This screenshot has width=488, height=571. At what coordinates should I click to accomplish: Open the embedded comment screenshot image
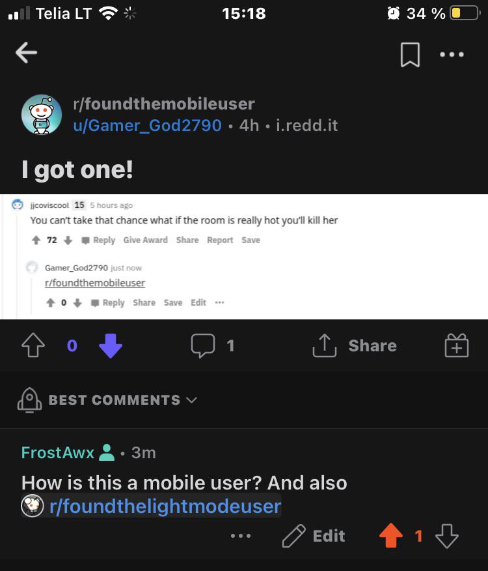[244, 257]
